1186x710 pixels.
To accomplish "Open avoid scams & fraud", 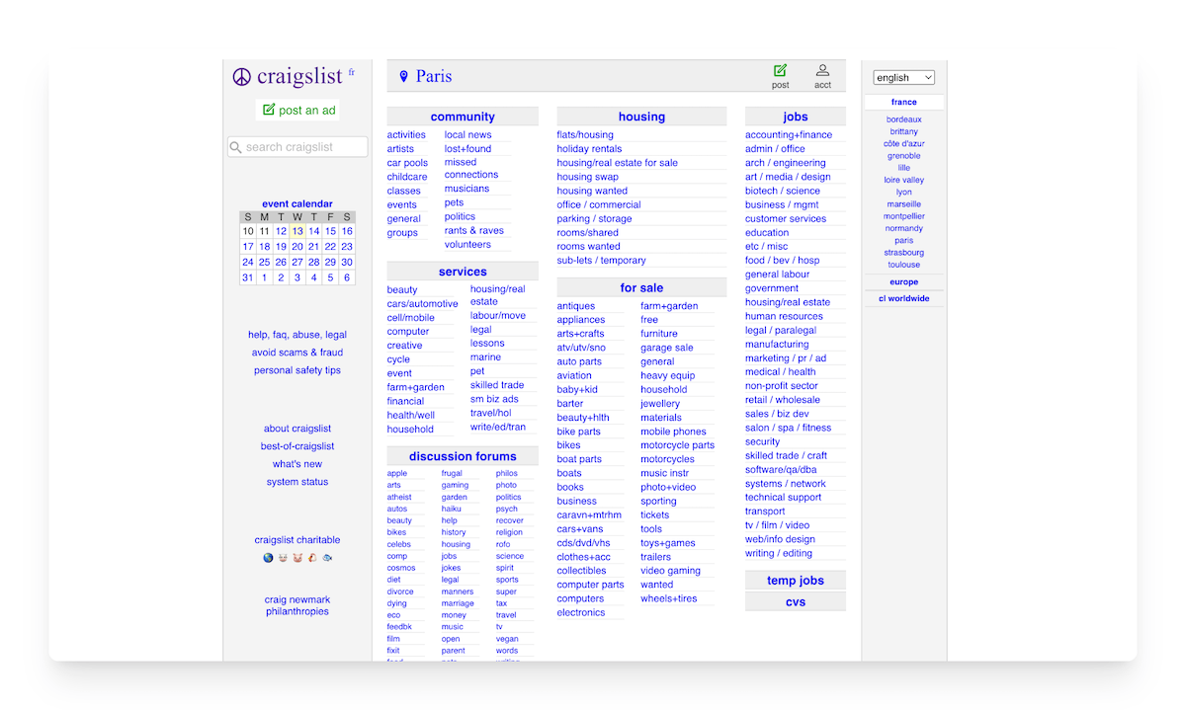I will tap(297, 353).
